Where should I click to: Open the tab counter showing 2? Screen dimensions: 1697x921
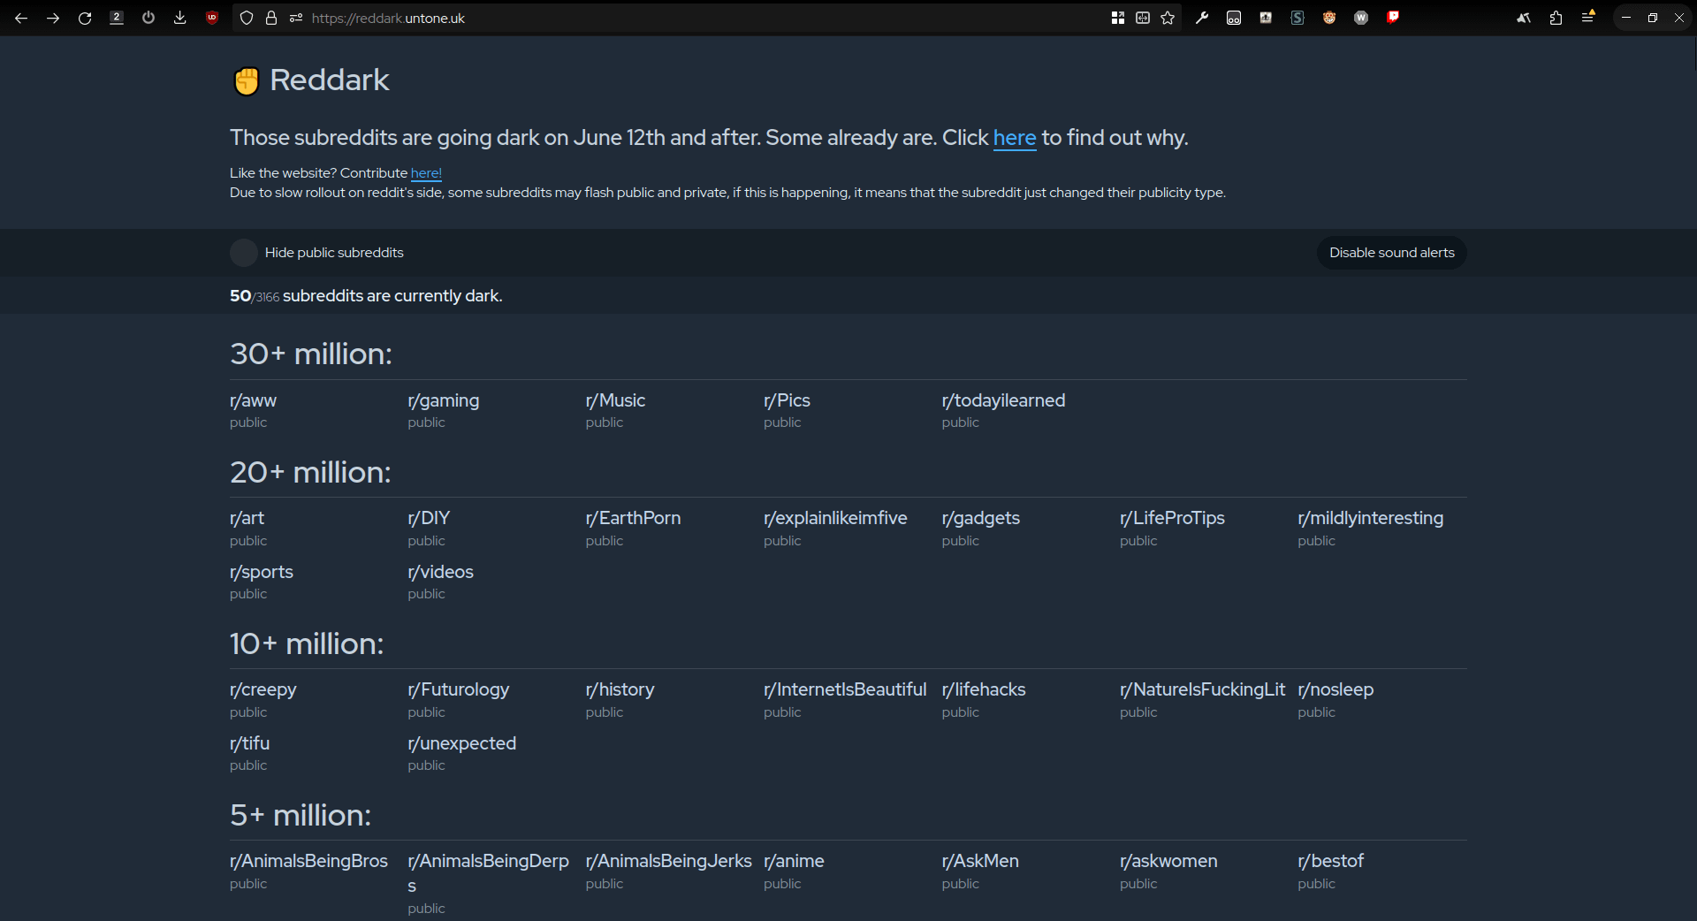coord(117,18)
